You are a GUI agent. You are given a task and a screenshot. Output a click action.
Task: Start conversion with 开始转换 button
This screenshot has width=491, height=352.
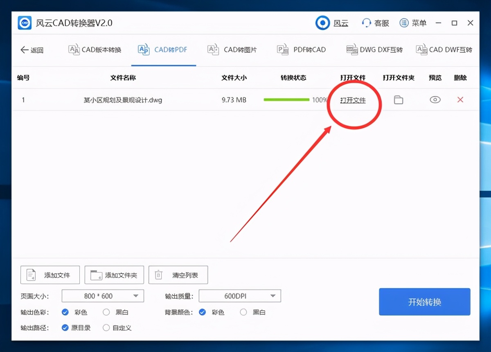pyautogui.click(x=424, y=302)
